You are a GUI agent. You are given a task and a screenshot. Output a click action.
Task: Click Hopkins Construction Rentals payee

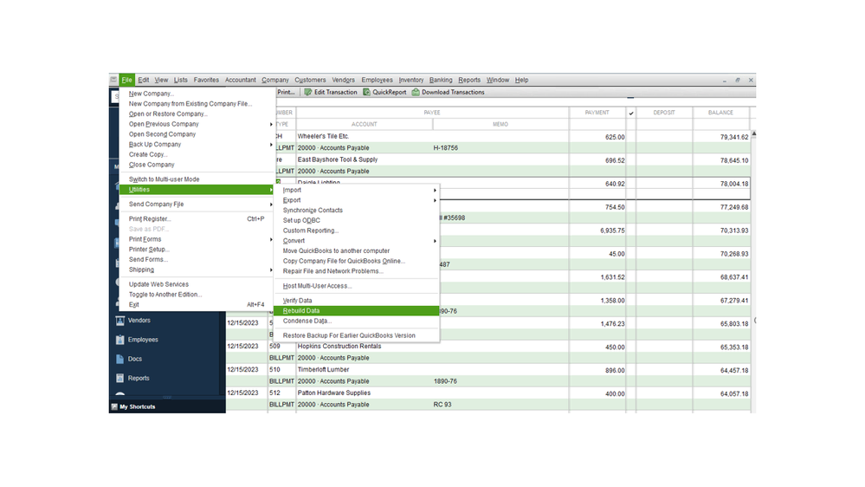[x=339, y=347]
